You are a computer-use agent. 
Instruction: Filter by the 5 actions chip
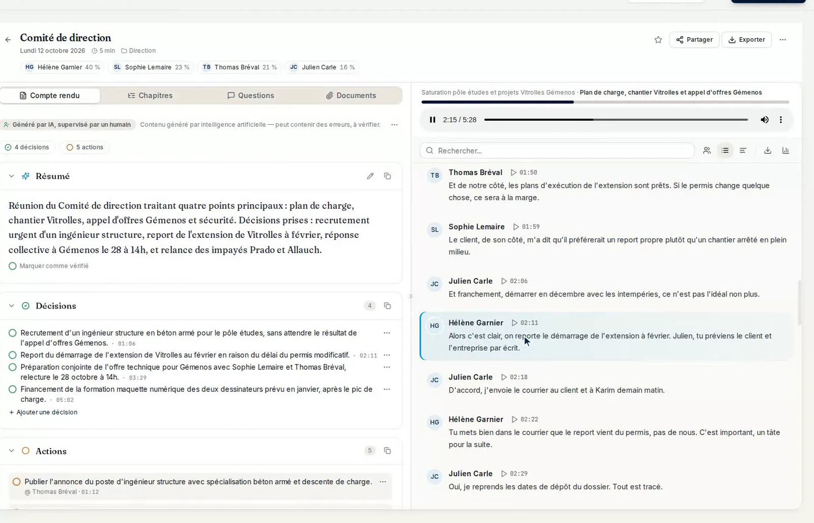click(85, 147)
